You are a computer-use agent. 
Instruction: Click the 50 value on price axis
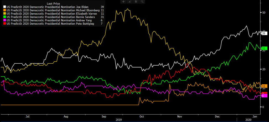click(x=263, y=12)
